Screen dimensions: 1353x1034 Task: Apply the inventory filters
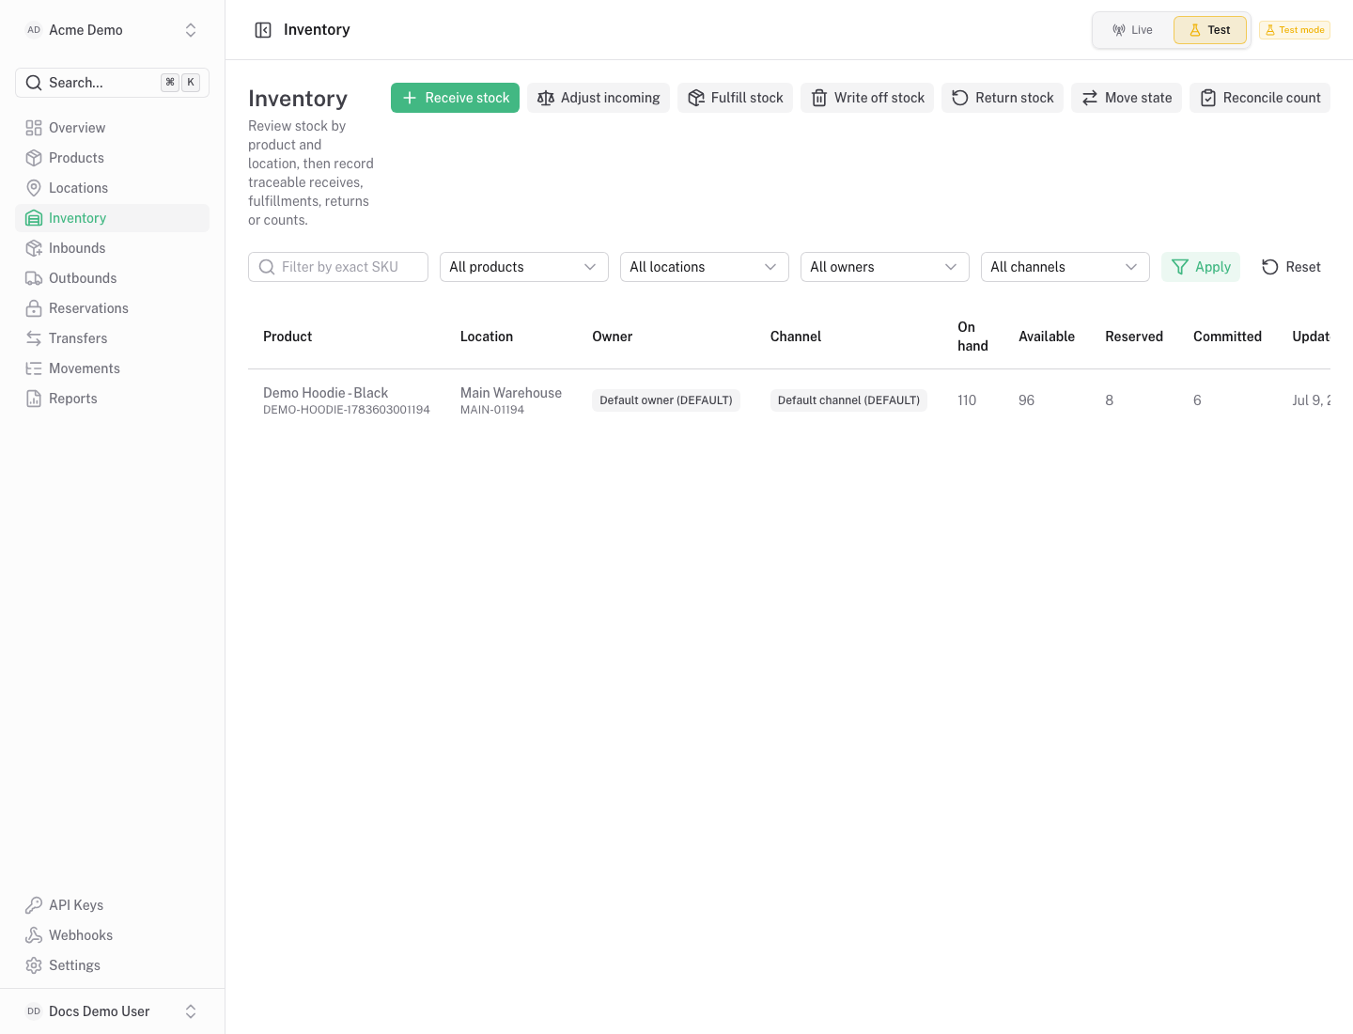(1201, 267)
